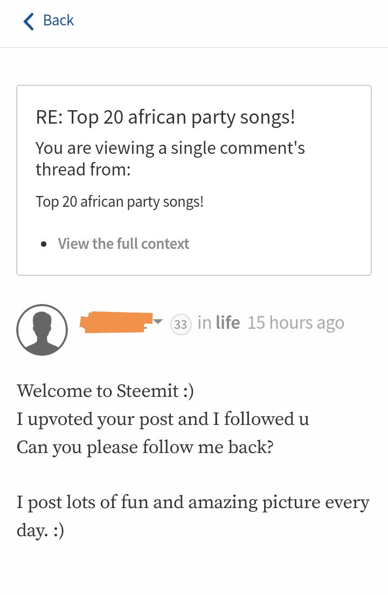Tap the Can you please follow me back? line
The height and width of the screenshot is (595, 388).
(145, 447)
